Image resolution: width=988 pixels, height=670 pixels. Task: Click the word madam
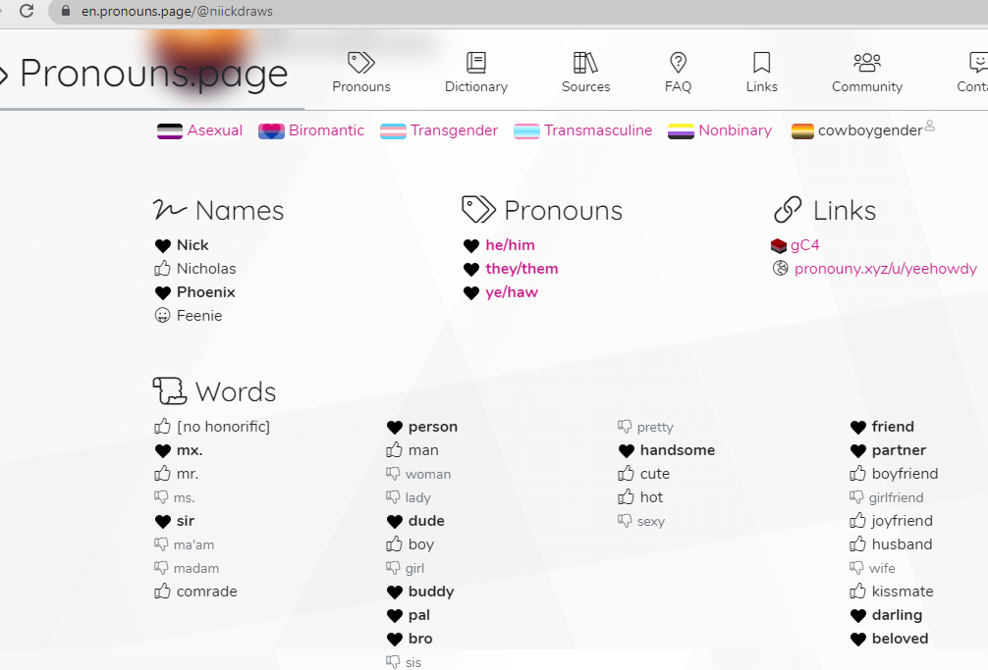pyautogui.click(x=196, y=569)
